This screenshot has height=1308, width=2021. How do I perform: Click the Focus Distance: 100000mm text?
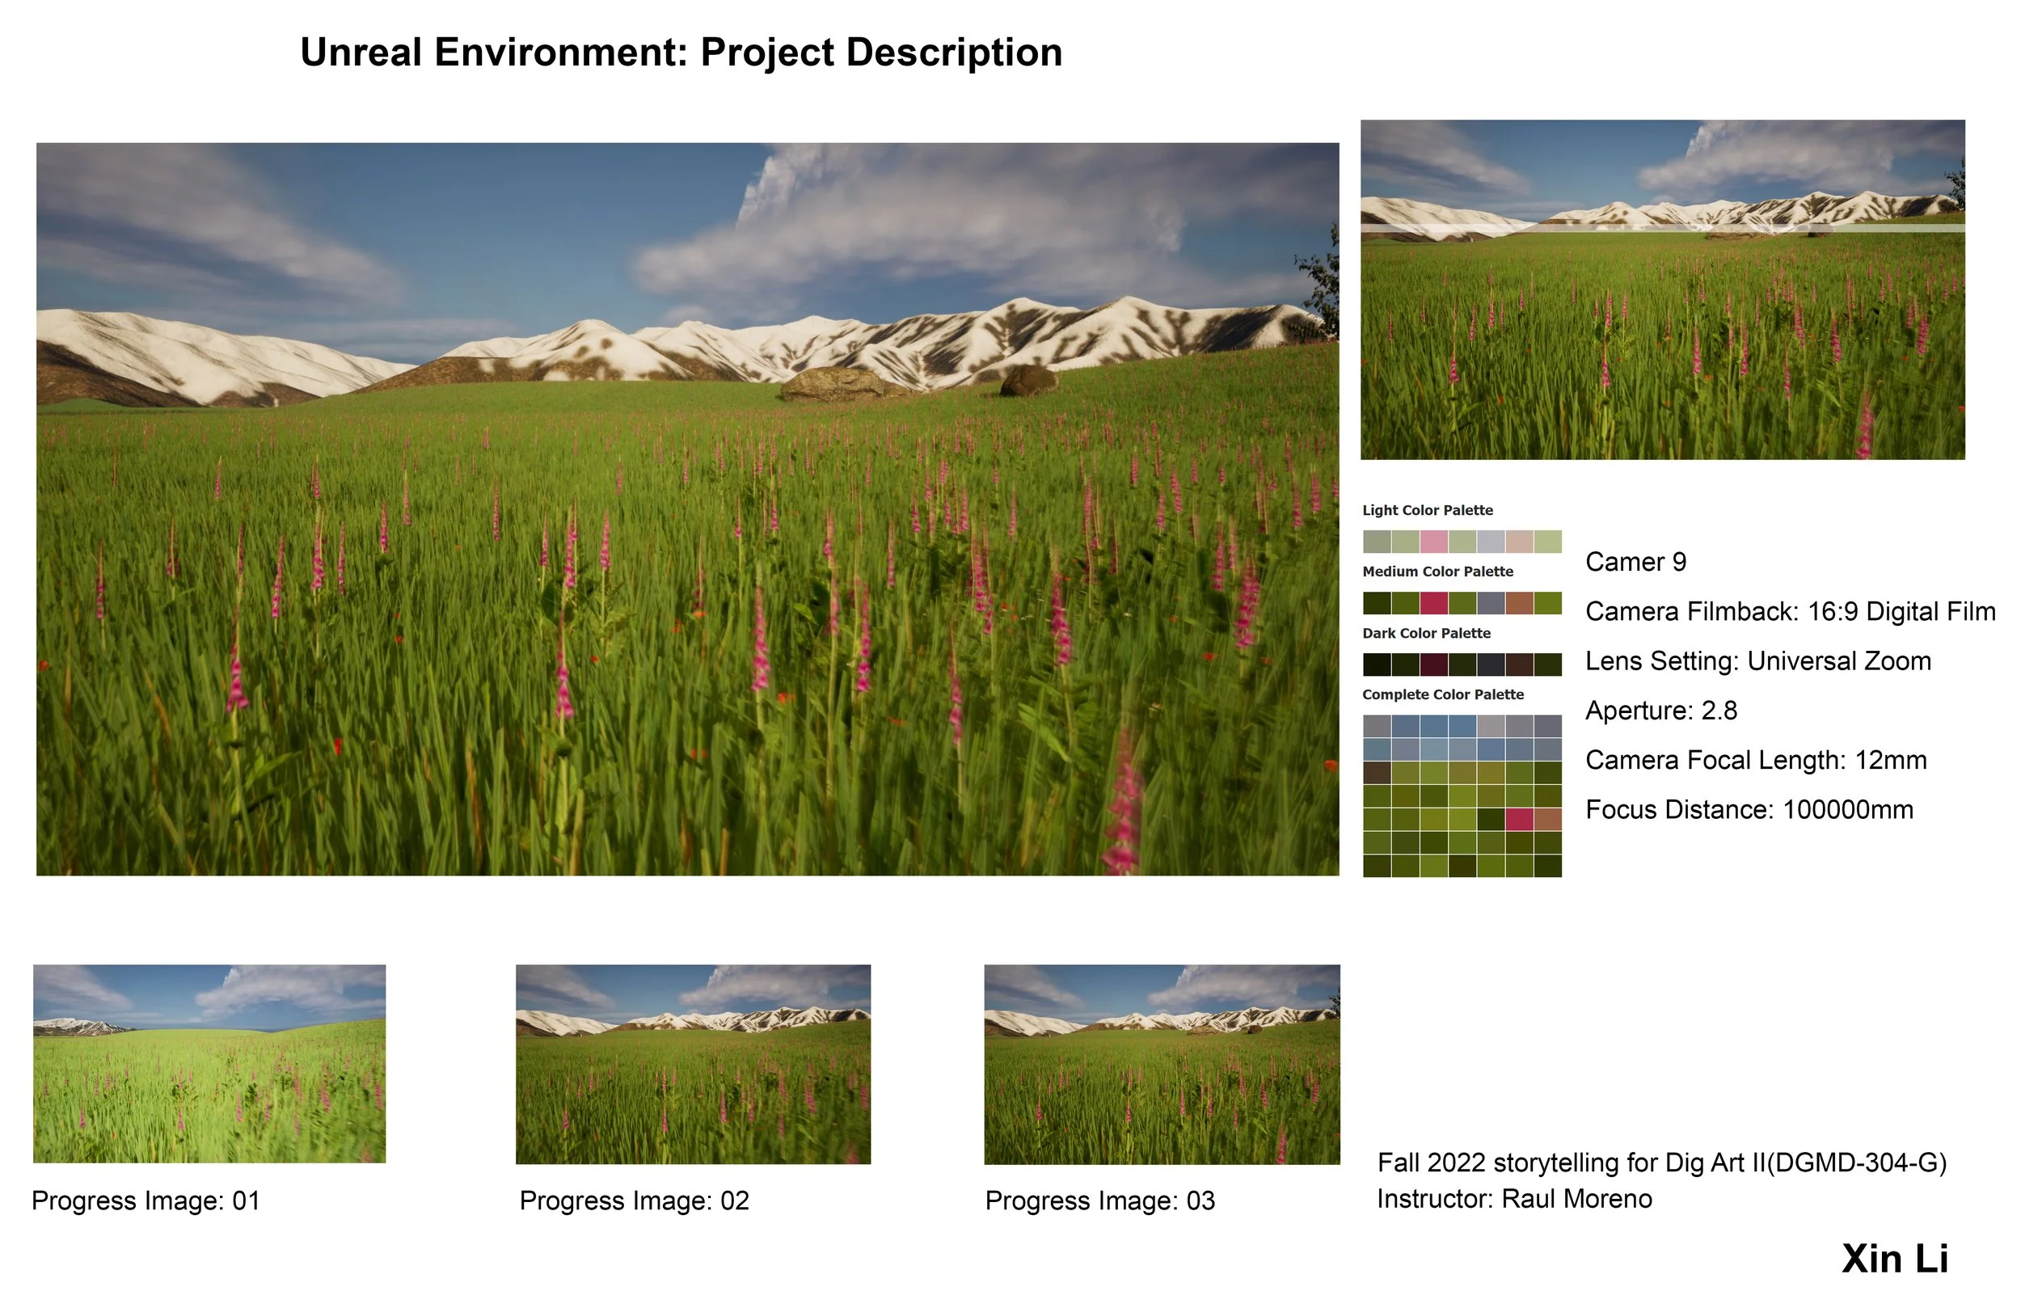tap(1749, 809)
